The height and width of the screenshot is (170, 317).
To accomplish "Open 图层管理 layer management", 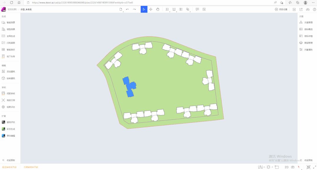I will pyautogui.click(x=306, y=43).
